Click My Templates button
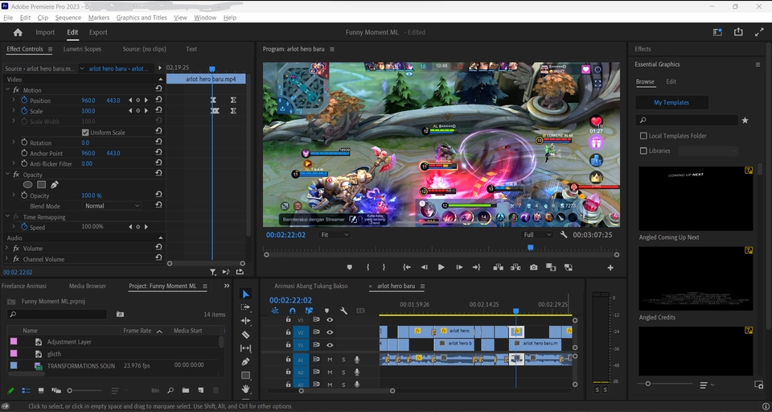772x412 pixels. 671,102
